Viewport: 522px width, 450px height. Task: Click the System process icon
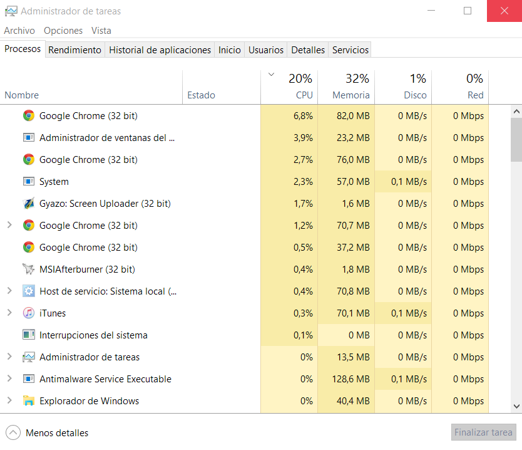tap(29, 181)
